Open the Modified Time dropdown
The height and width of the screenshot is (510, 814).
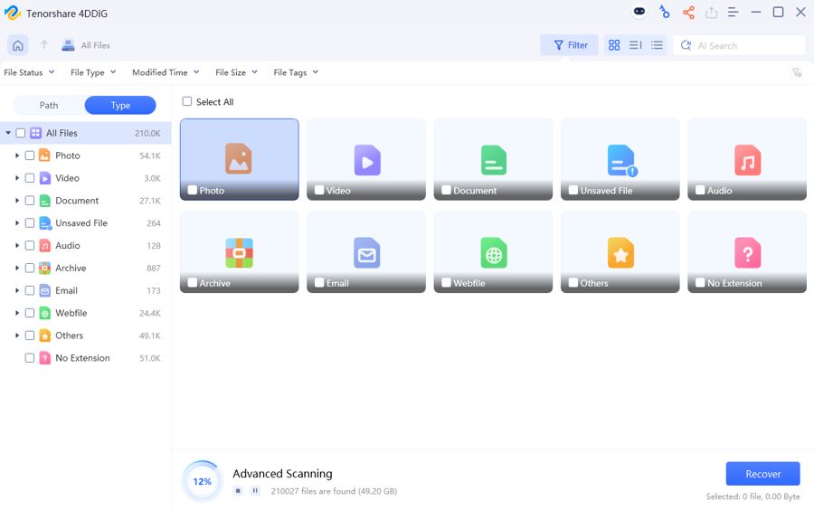166,72
